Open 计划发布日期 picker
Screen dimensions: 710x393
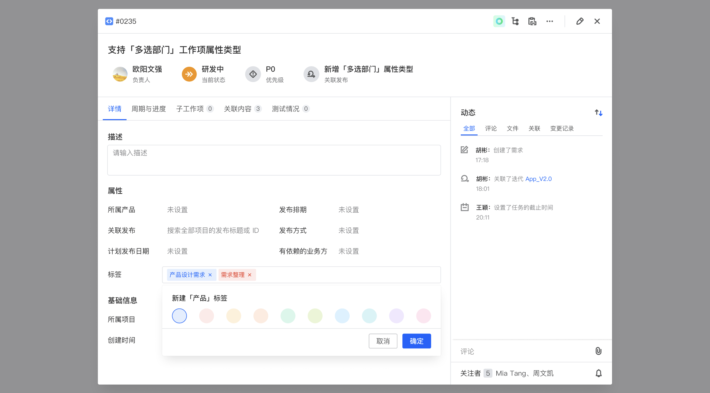point(177,251)
